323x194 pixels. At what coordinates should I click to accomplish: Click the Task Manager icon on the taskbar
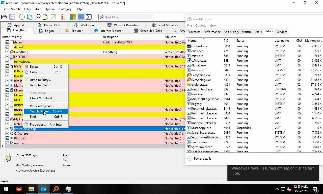tap(68, 189)
